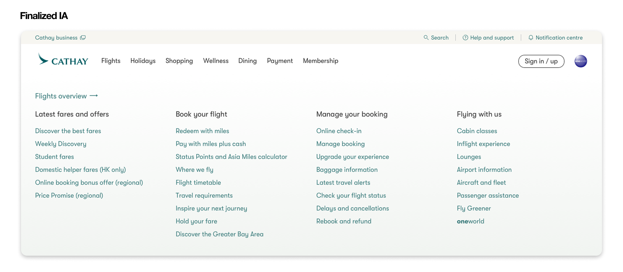This screenshot has height=272, width=623.
Task: Open Manage booking link
Action: click(341, 144)
